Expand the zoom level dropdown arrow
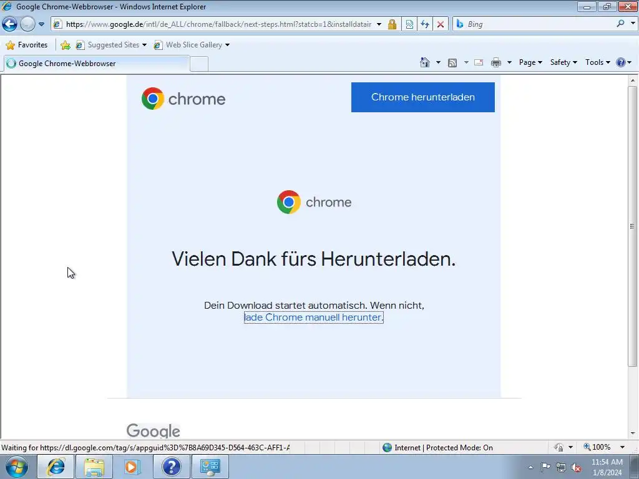639x479 pixels. tap(622, 447)
